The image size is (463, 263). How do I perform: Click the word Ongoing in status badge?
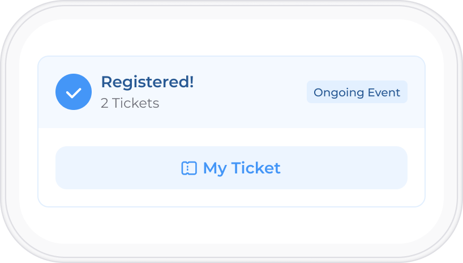click(x=338, y=93)
